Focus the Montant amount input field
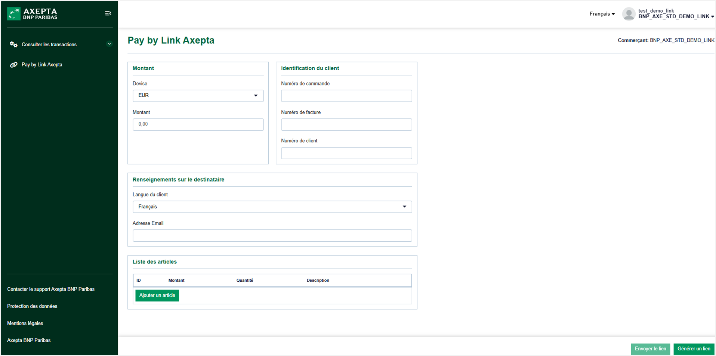The image size is (716, 356). [x=198, y=124]
